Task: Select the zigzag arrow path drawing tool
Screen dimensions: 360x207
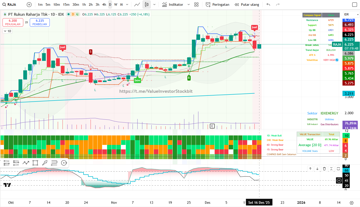Action: [x=26, y=163]
